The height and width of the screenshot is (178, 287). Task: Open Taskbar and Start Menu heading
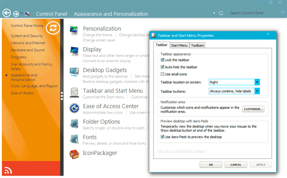point(113,91)
